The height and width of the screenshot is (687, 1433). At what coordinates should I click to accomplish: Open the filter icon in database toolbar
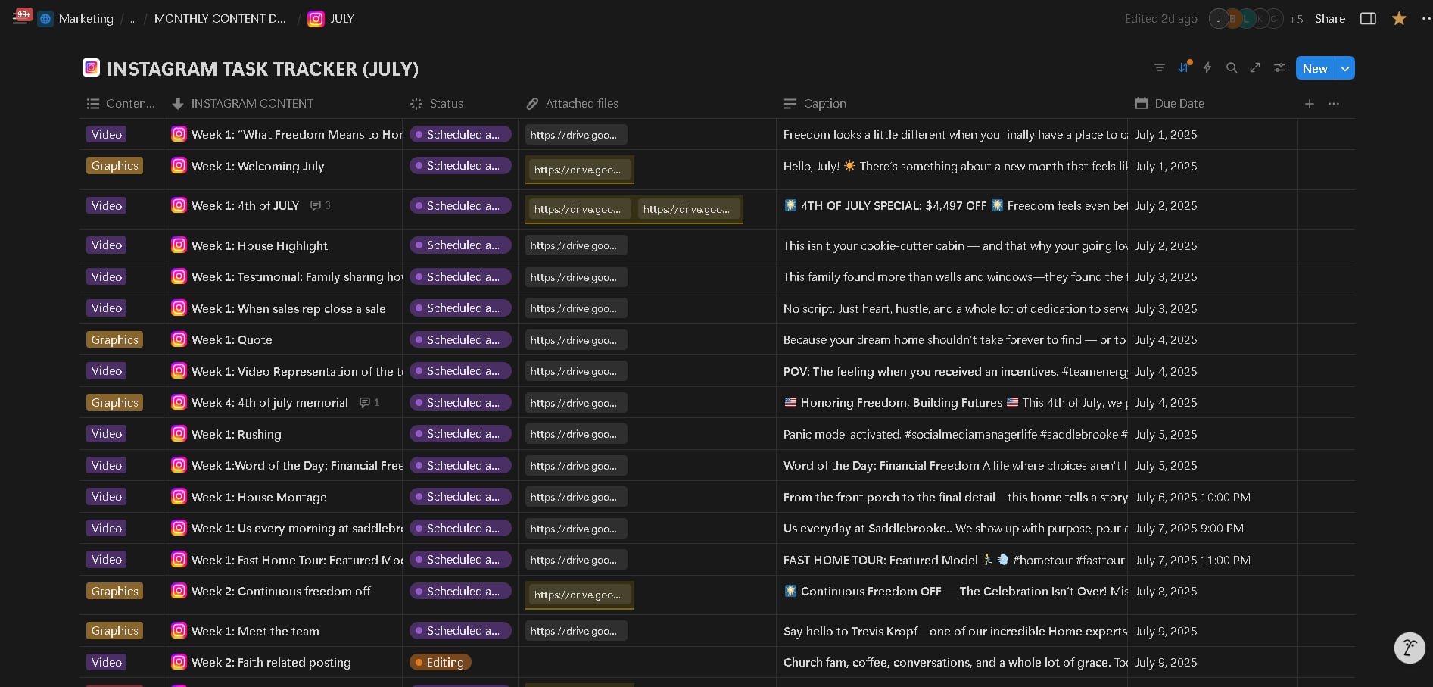[1159, 68]
